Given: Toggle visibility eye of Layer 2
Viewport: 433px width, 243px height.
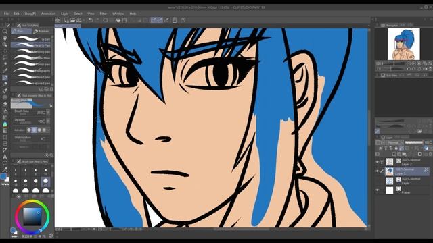Looking at the screenshot, I should (378, 162).
